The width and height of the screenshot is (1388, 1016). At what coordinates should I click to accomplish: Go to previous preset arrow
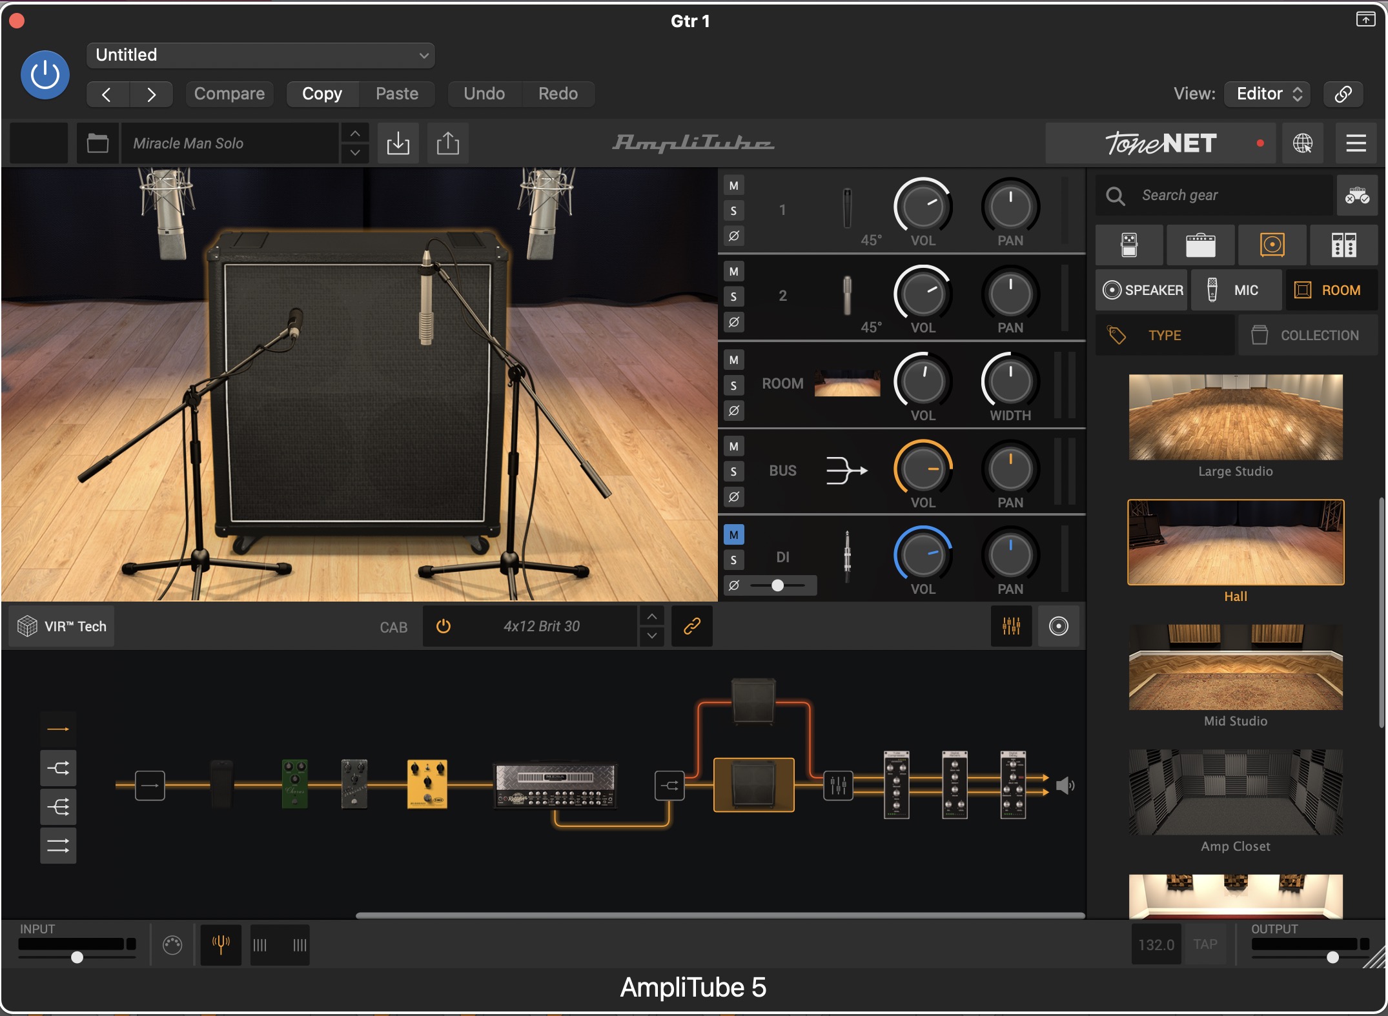coord(107,94)
